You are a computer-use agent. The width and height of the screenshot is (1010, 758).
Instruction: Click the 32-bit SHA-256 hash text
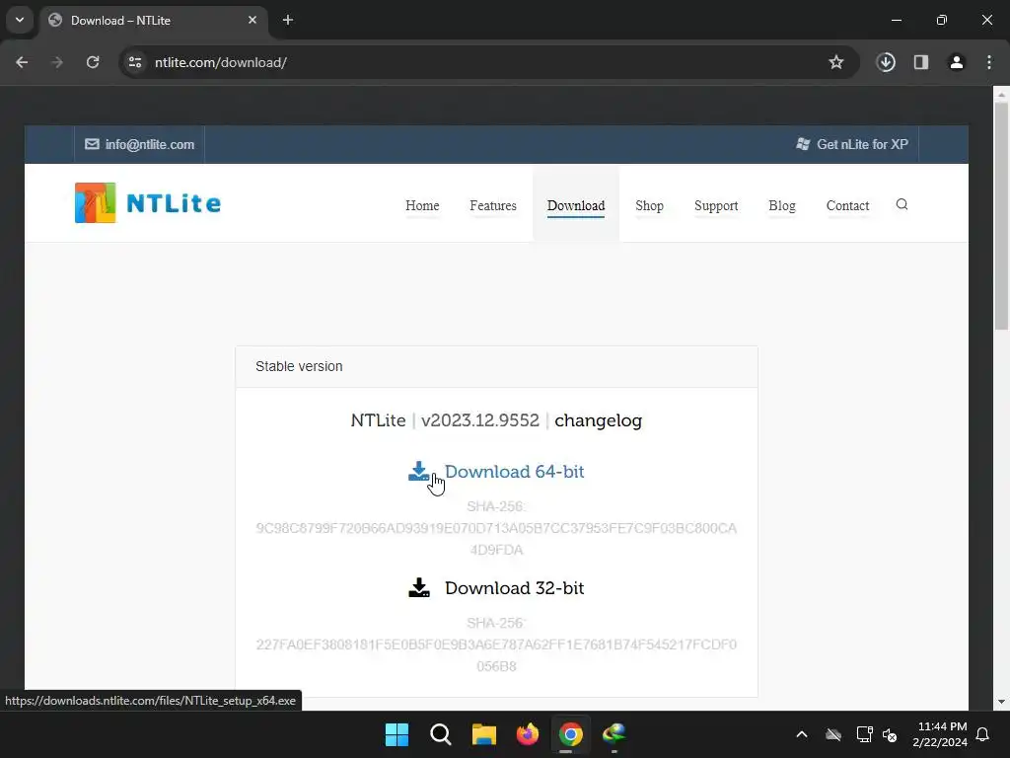[496, 655]
